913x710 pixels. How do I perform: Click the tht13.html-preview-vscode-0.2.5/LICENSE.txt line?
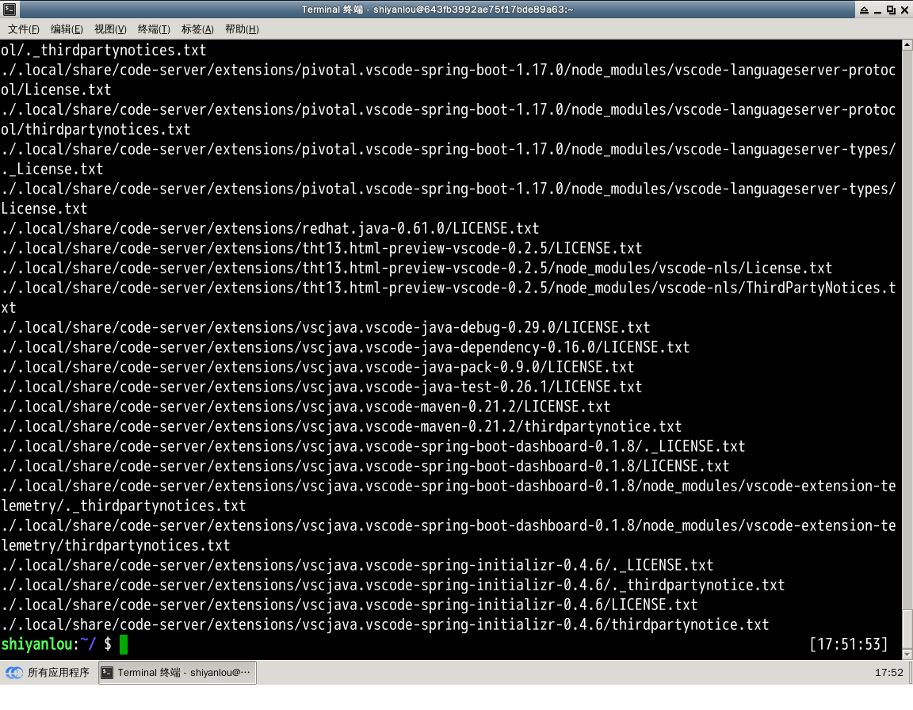[x=322, y=249]
